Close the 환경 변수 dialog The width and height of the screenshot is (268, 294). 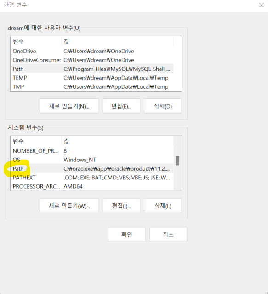262,5
